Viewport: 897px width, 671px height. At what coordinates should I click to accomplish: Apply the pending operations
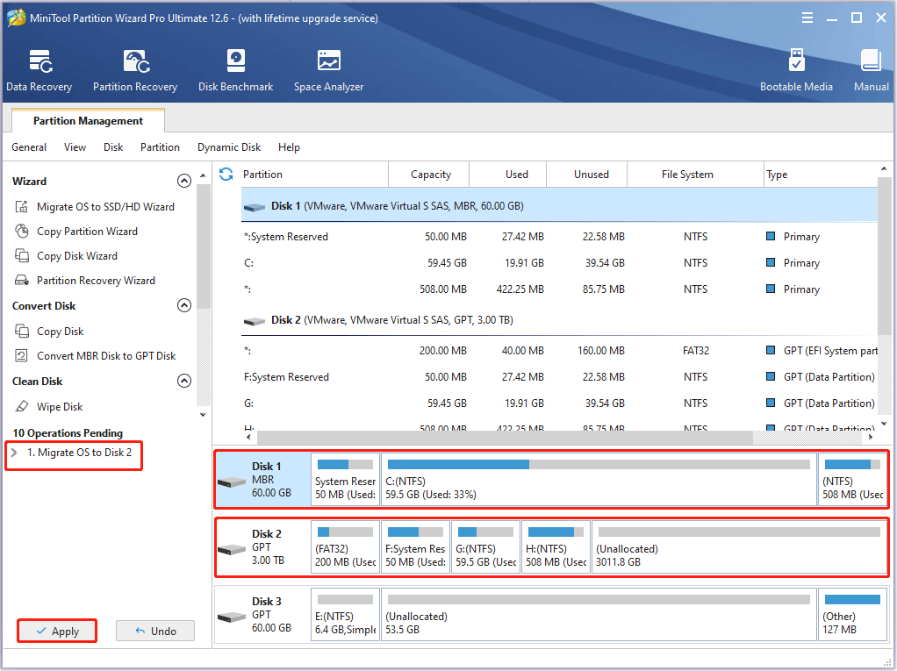pyautogui.click(x=57, y=631)
